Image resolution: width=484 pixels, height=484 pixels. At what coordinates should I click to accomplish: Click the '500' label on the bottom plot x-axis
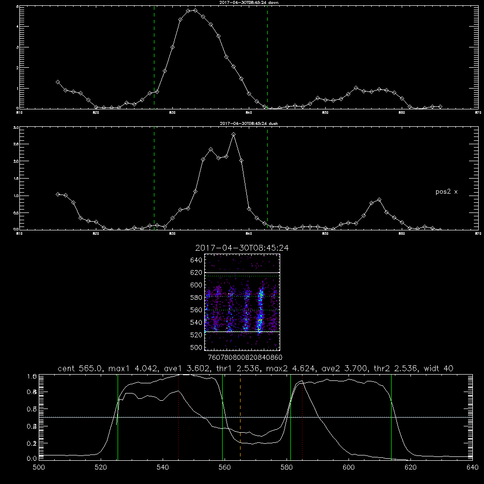click(x=39, y=468)
